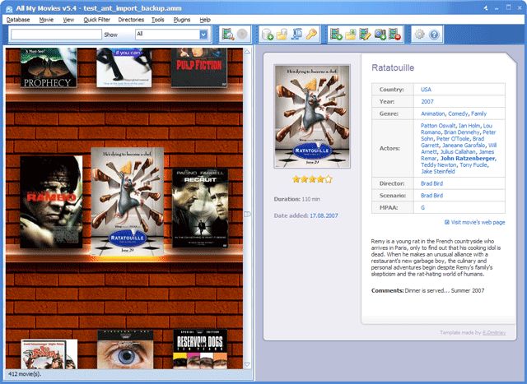Click the 17.08.2007 date added link
The width and height of the screenshot is (527, 384).
pos(324,215)
